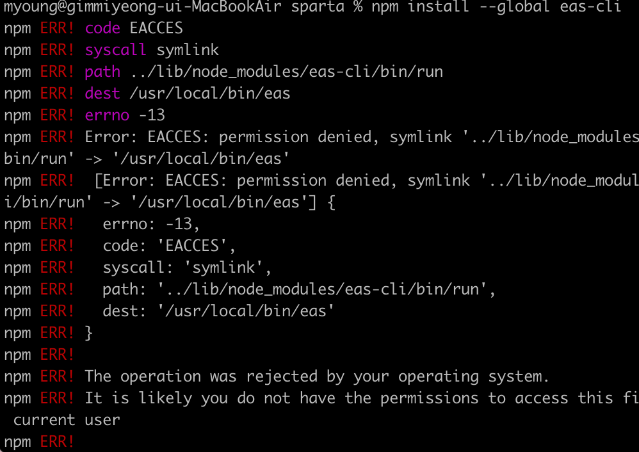The width and height of the screenshot is (639, 452).
Task: Select the quoted "dest: '/usr/local/bin/eas'" line
Action: [169, 311]
